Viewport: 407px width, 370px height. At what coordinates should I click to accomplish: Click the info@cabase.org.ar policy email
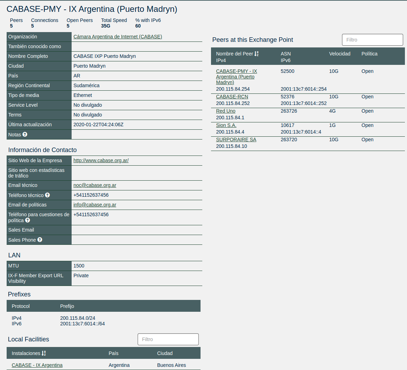pos(95,205)
